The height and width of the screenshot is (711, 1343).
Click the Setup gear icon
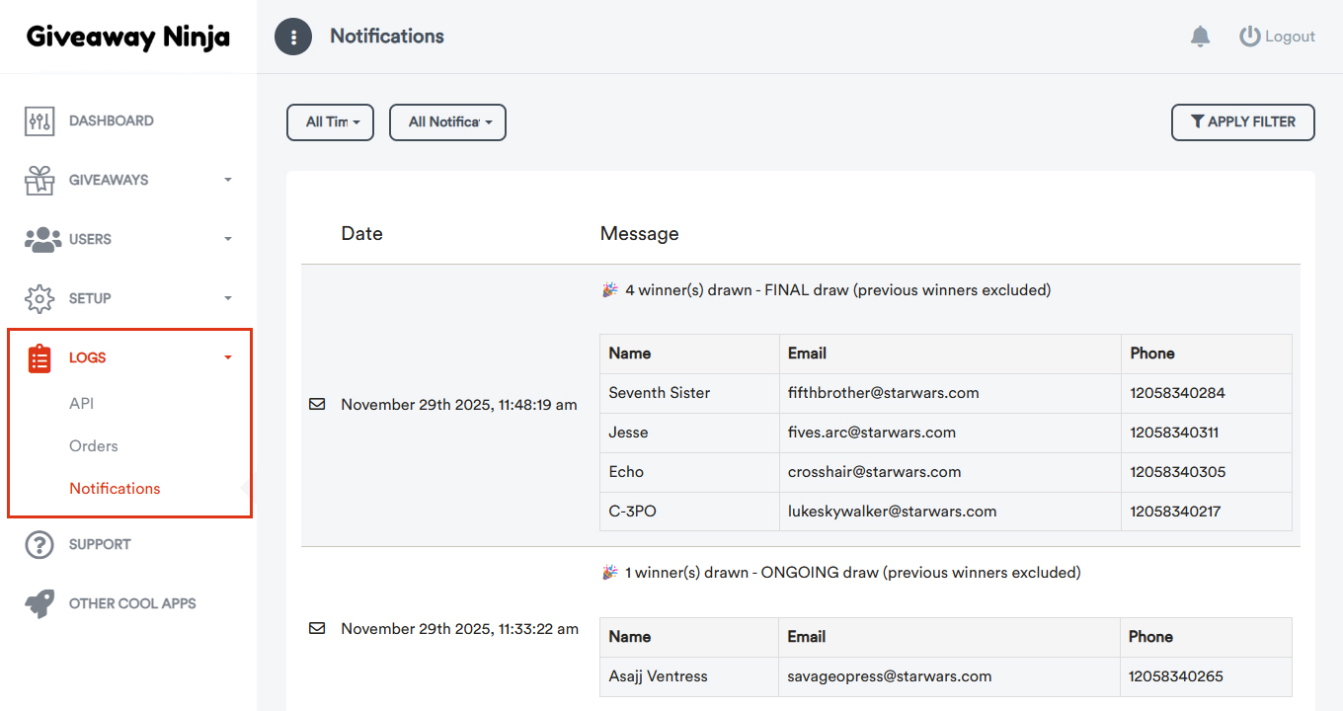pyautogui.click(x=39, y=299)
